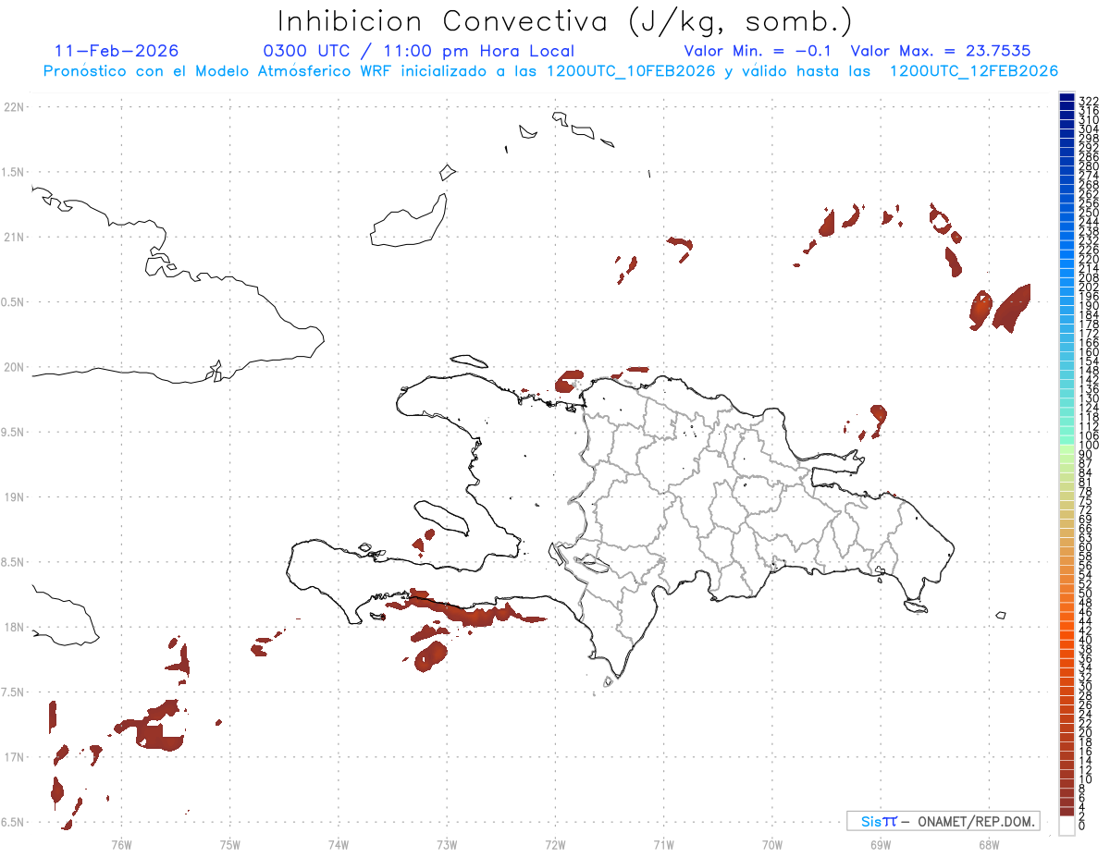
Task: Click the '68W' longitude label
Action: (x=989, y=845)
